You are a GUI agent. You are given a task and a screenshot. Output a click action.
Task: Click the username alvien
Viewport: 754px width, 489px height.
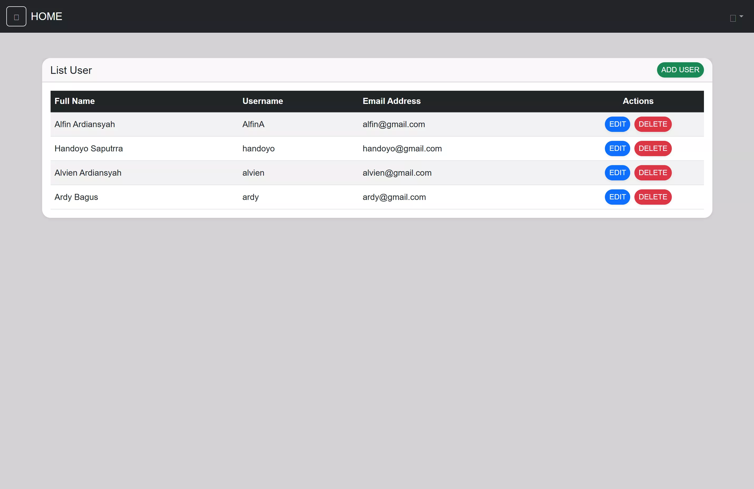point(253,173)
